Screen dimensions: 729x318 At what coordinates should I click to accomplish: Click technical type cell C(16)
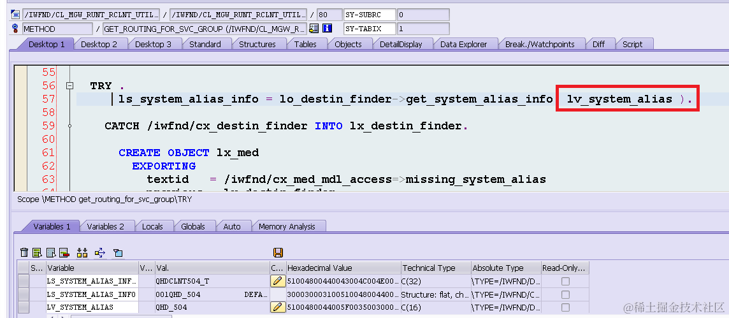(436, 307)
